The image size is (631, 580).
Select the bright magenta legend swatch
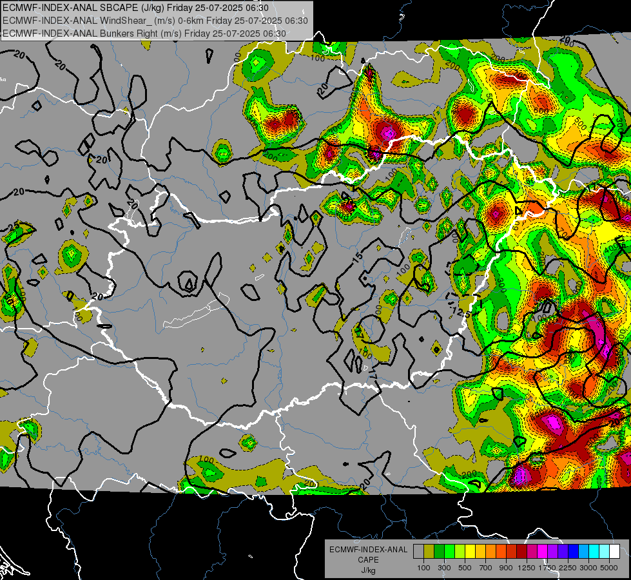tap(543, 552)
